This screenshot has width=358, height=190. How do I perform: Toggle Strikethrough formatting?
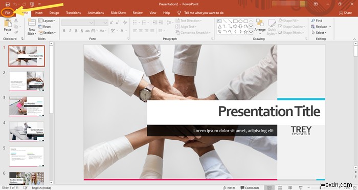87,31
